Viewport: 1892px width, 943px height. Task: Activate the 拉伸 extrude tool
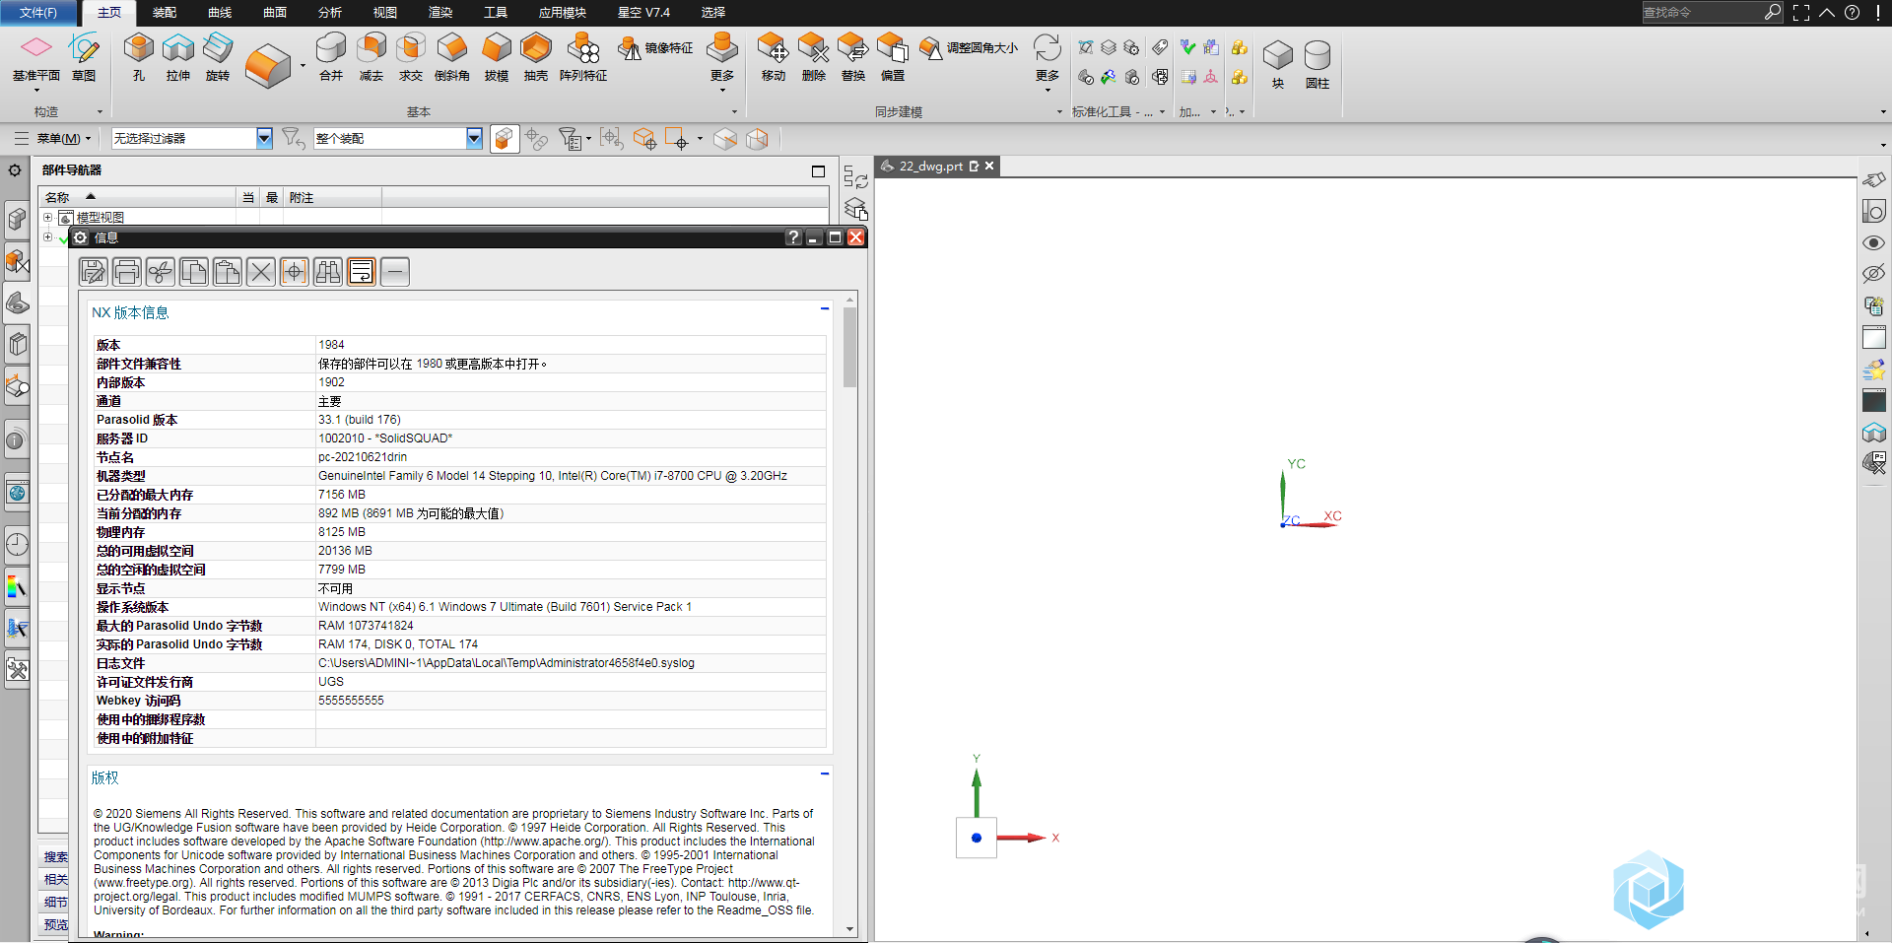pyautogui.click(x=178, y=57)
